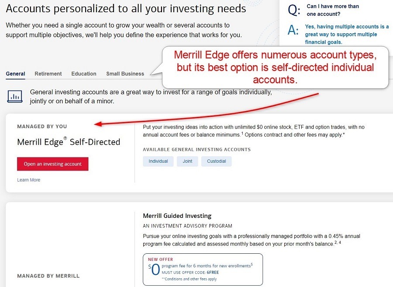Select the General tab
This screenshot has height=287, width=393.
click(15, 73)
